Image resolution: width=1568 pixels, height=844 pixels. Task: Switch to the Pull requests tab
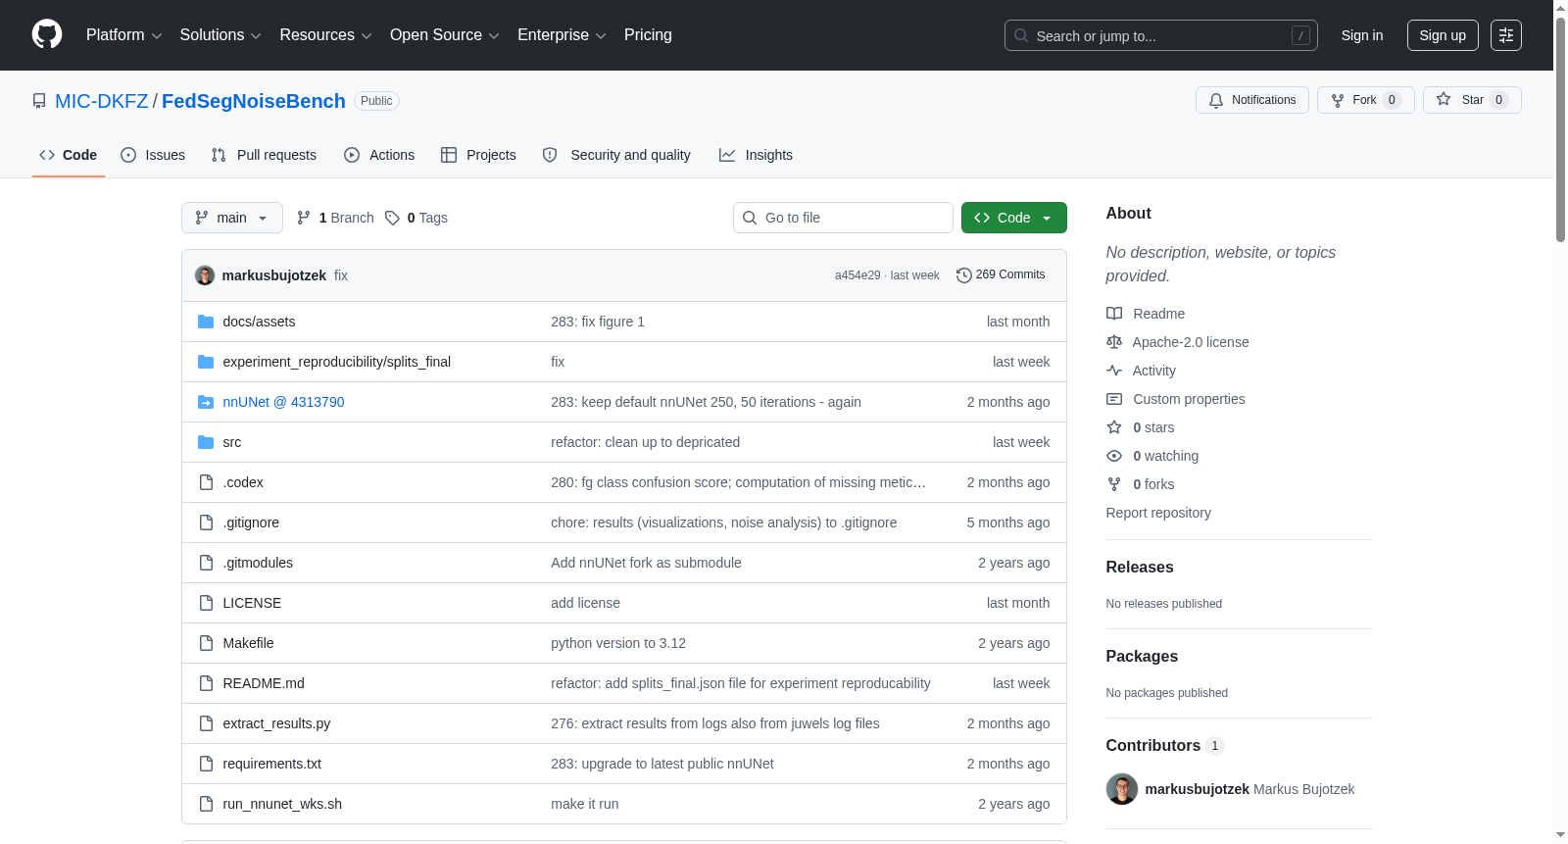[264, 155]
